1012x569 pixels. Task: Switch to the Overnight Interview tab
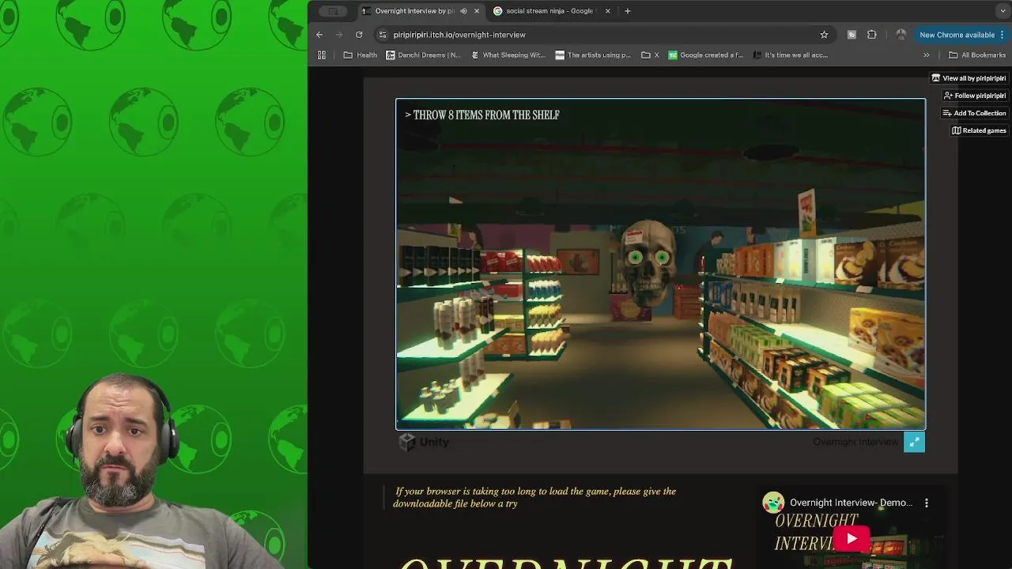pyautogui.click(x=414, y=11)
